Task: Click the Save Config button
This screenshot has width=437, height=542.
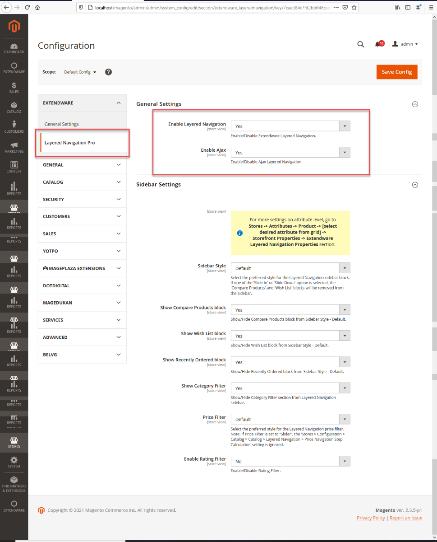Action: click(x=397, y=72)
